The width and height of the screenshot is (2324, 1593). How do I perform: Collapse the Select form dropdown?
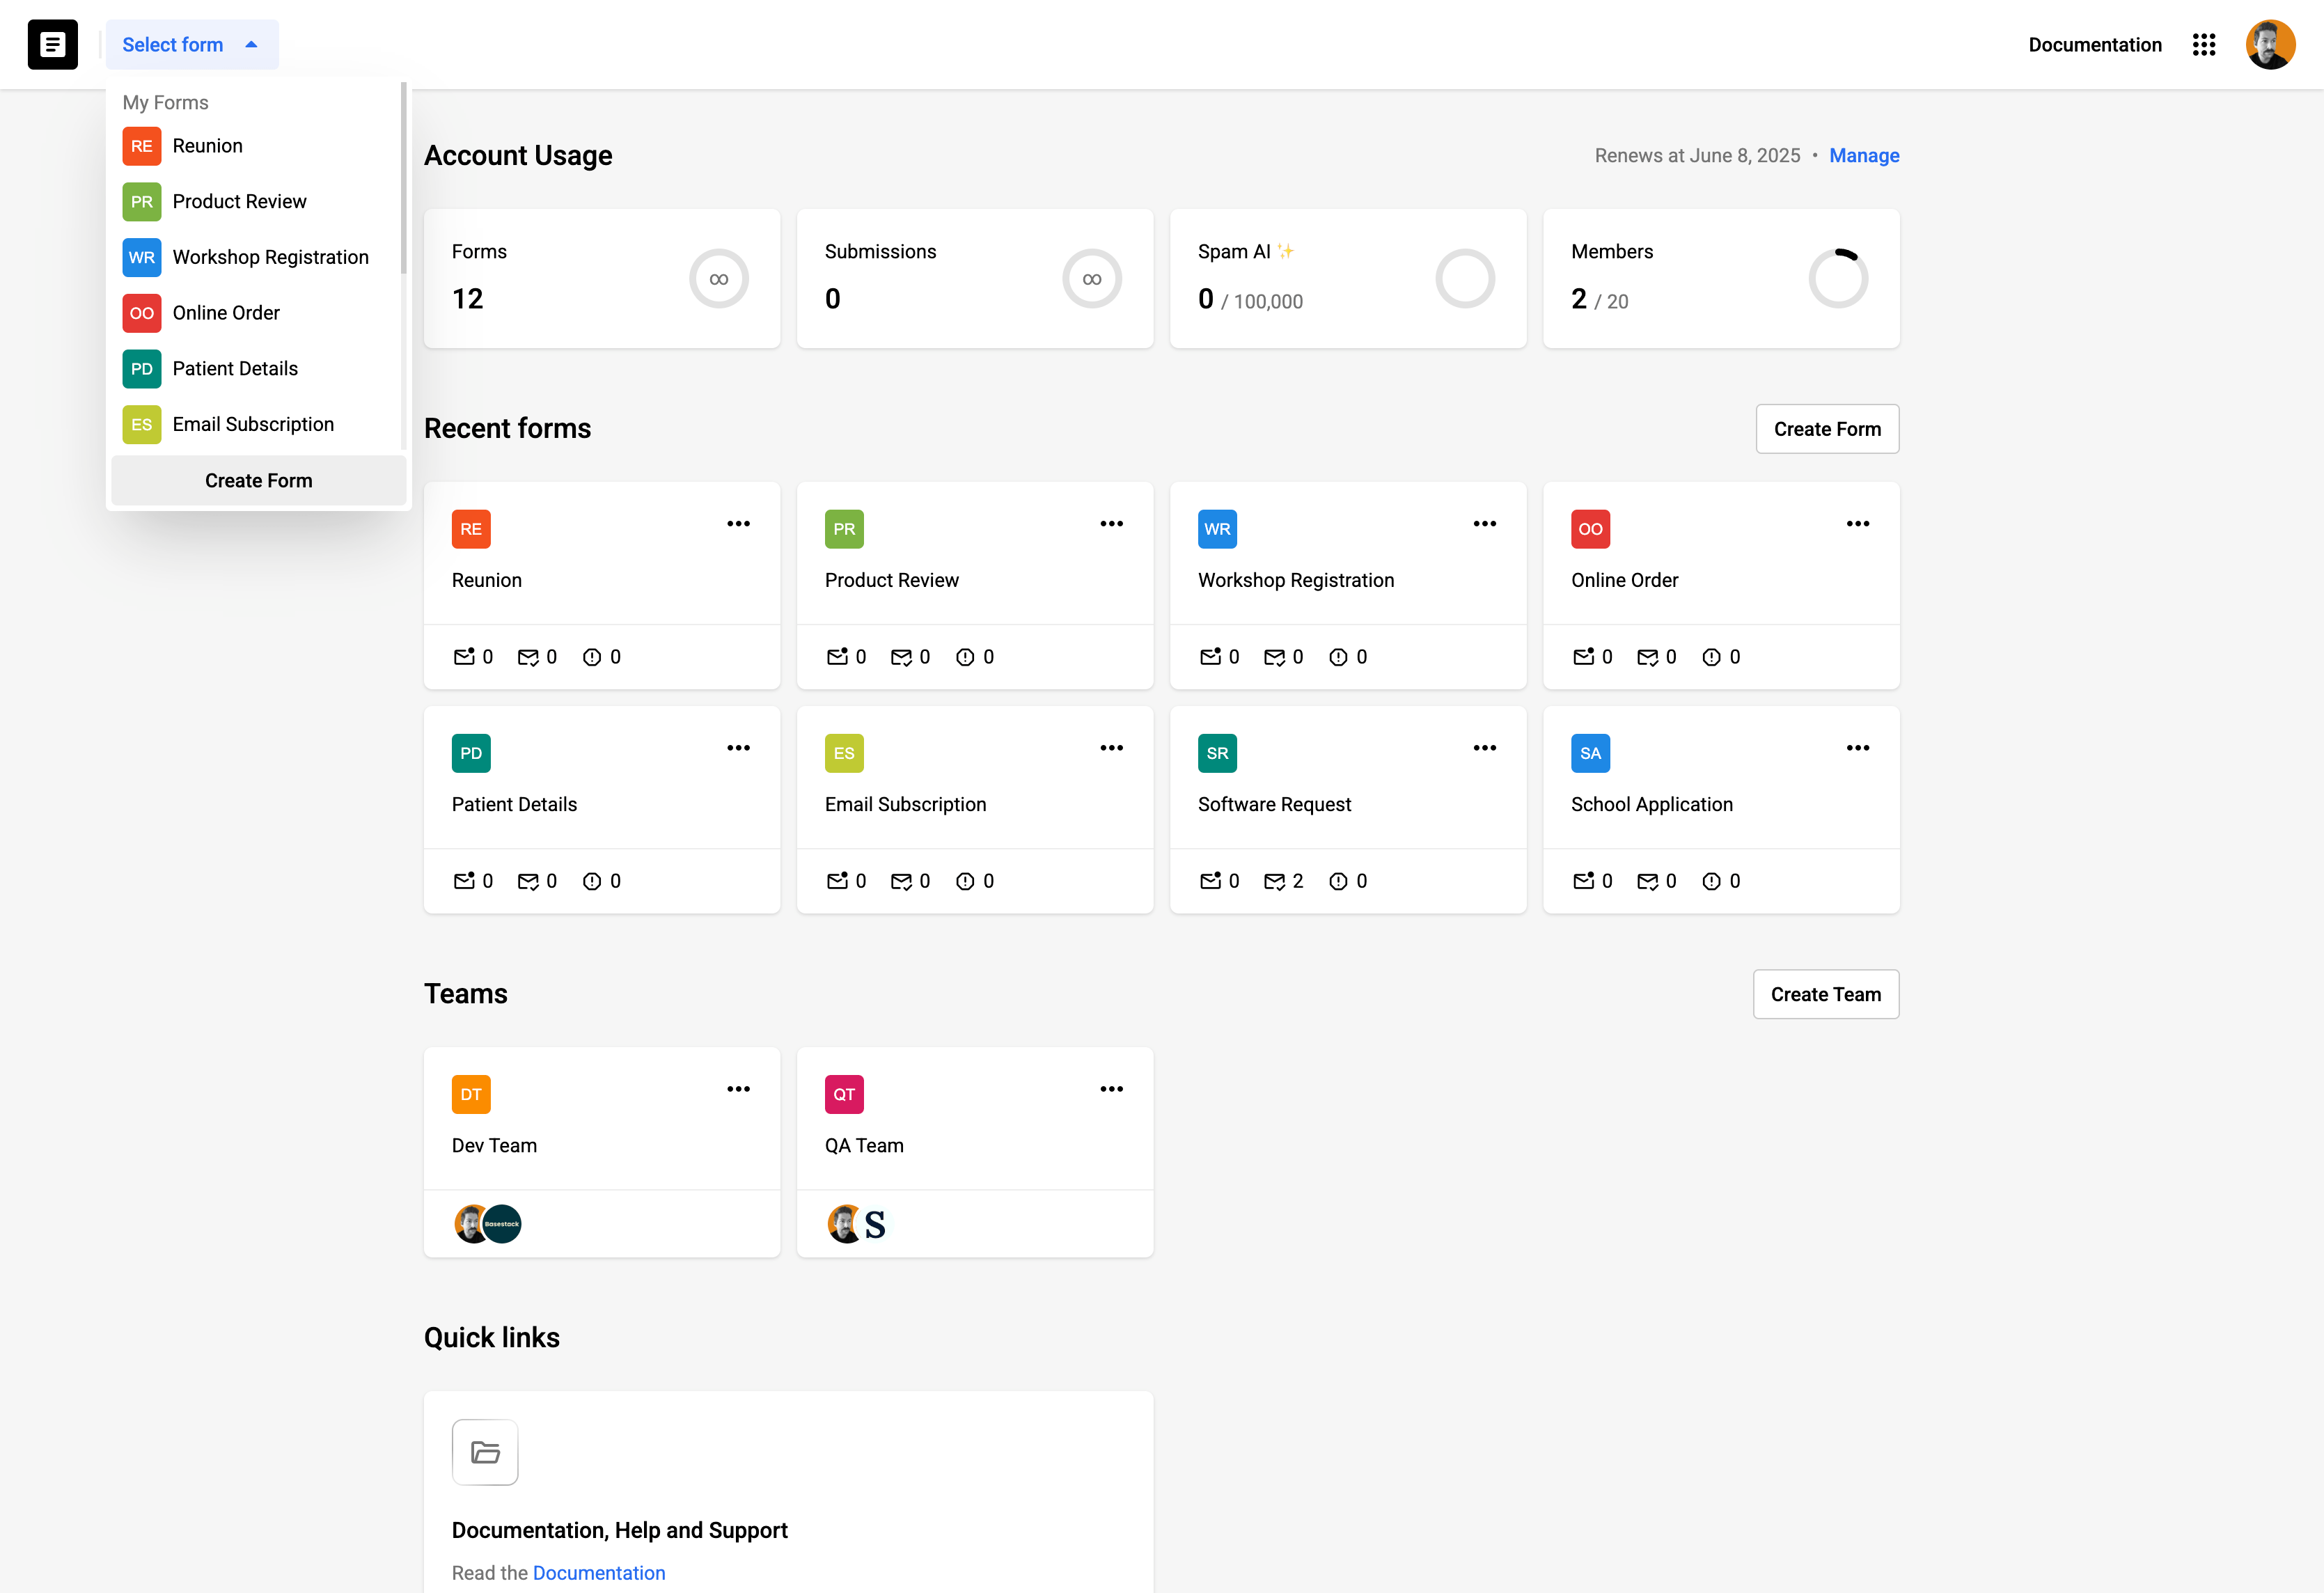(191, 44)
